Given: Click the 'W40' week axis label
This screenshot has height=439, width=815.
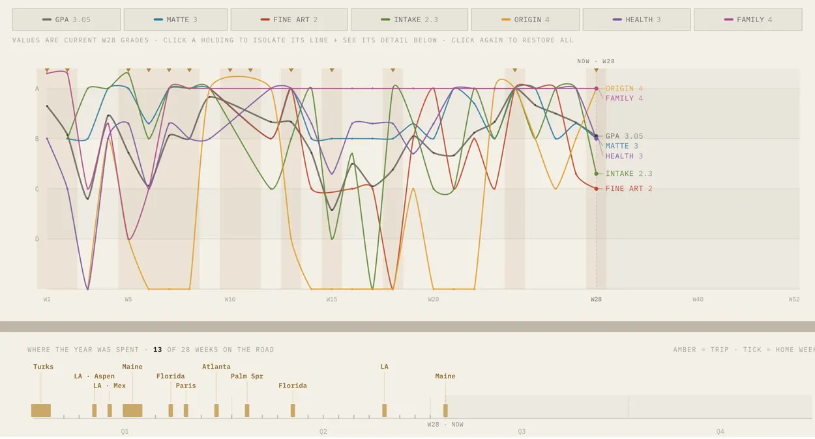Looking at the screenshot, I should 698,300.
